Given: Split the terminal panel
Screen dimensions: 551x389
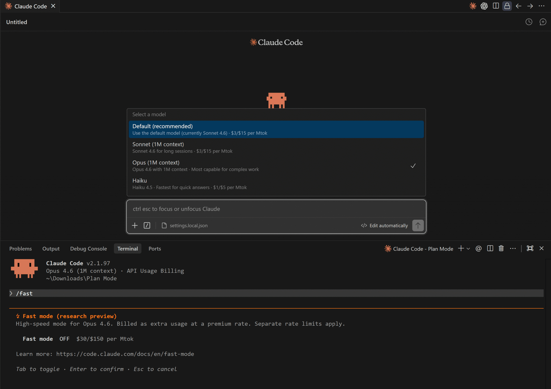Looking at the screenshot, I should click(x=490, y=248).
